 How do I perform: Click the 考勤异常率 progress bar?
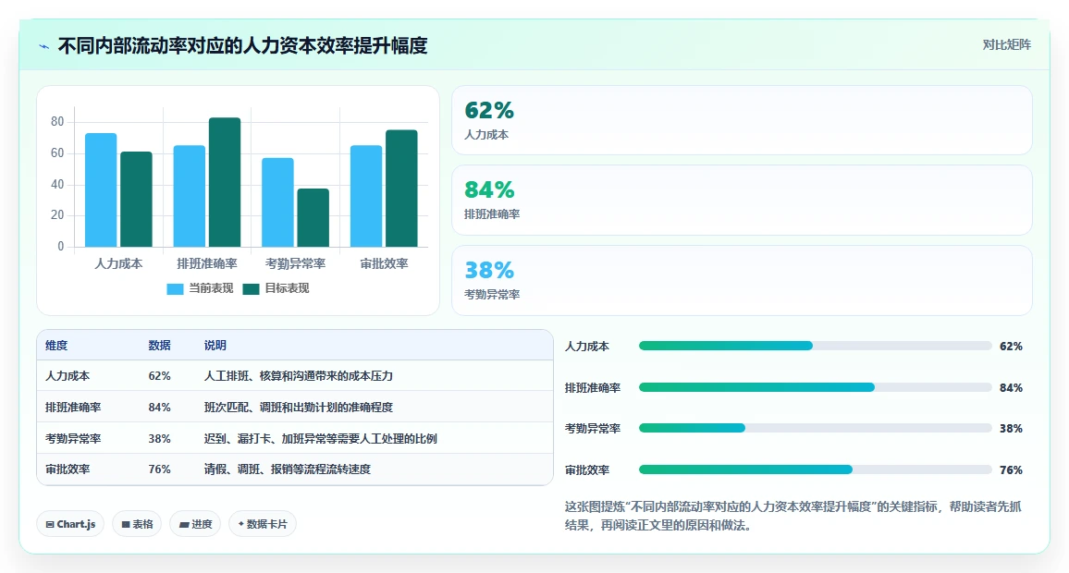tap(815, 429)
